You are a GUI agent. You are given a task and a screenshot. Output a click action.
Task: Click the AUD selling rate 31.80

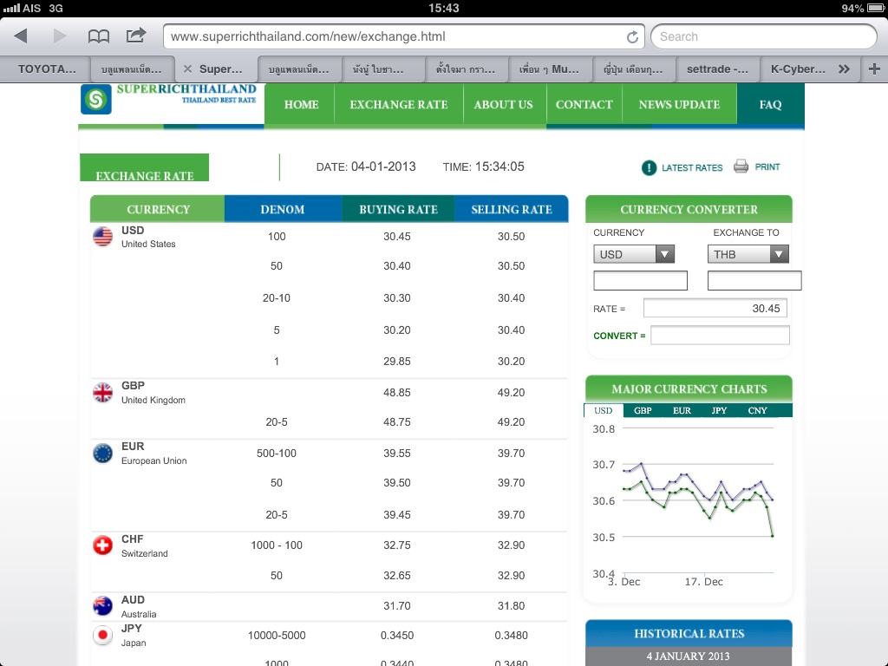pos(511,606)
